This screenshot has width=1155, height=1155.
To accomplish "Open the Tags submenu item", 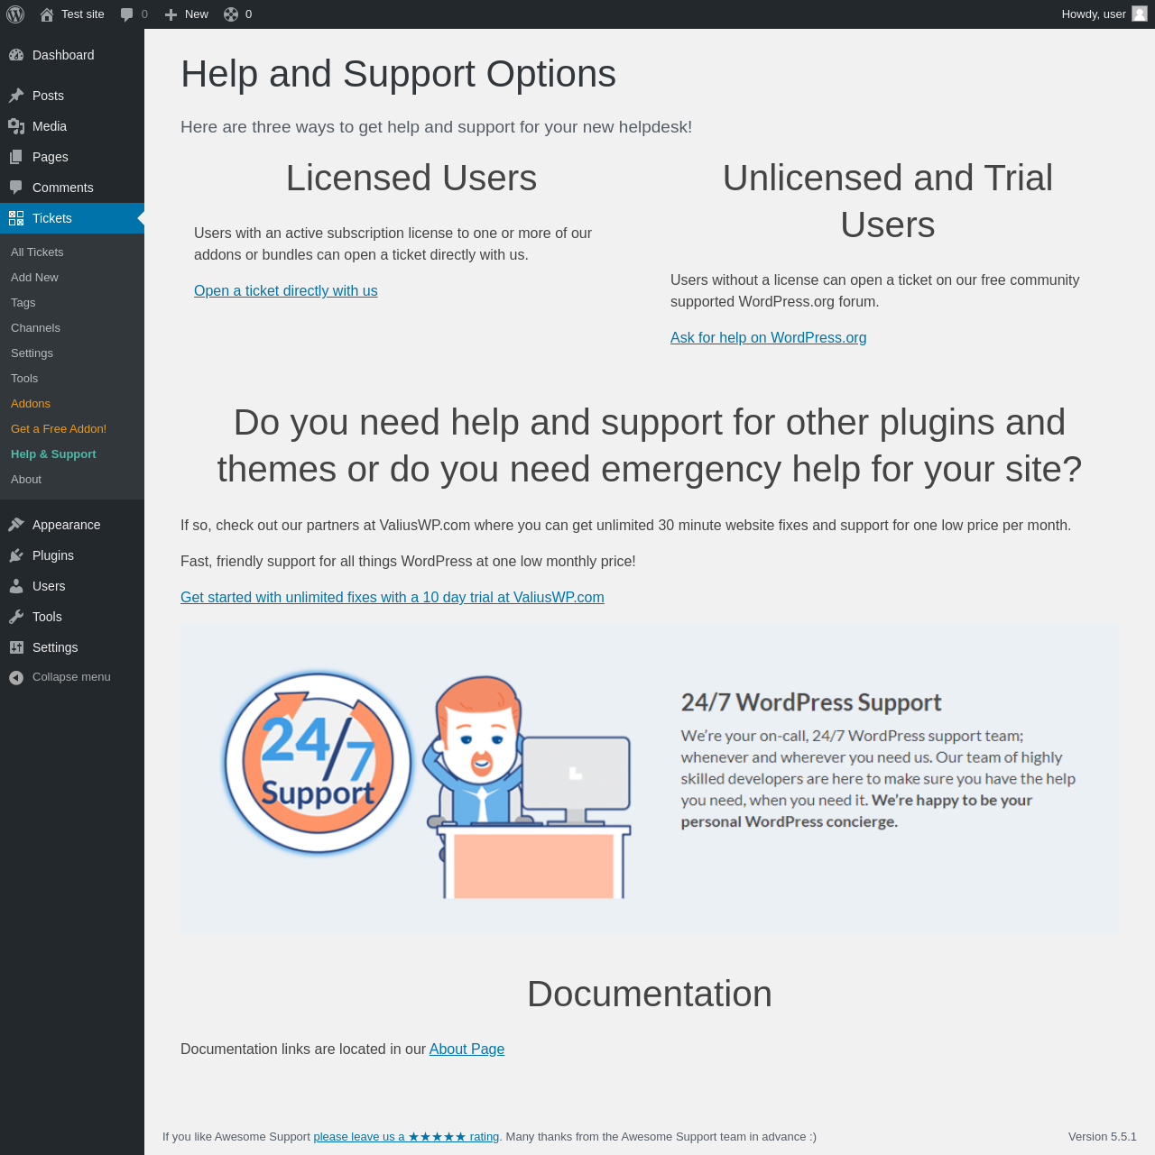I will (72, 303).
